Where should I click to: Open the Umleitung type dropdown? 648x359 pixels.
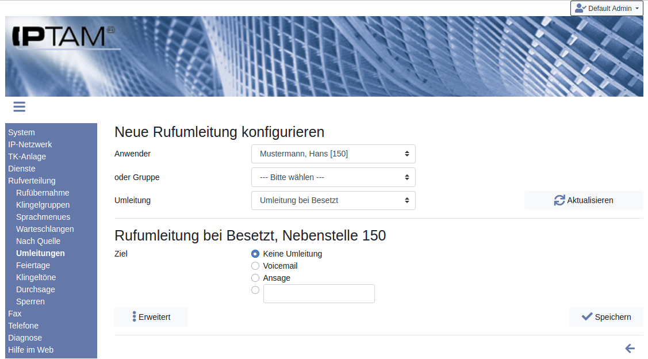coord(333,200)
